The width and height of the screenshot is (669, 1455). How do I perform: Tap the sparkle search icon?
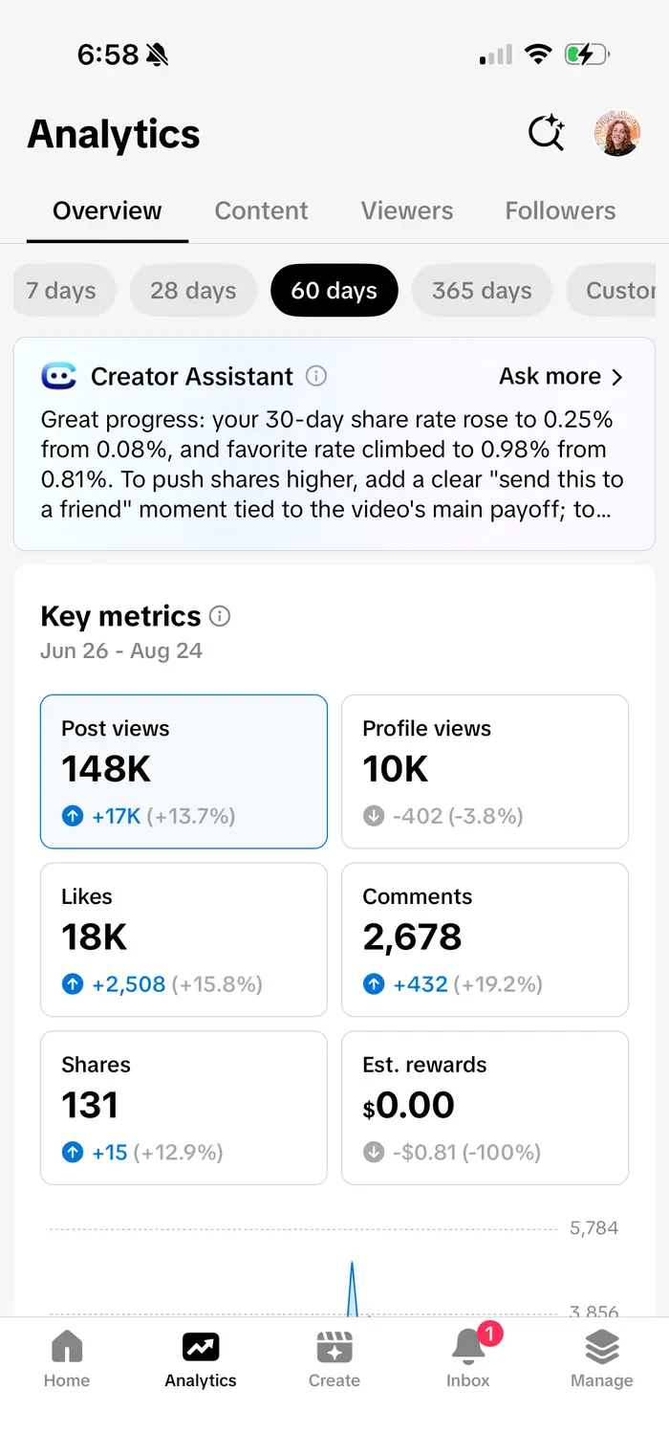pyautogui.click(x=547, y=133)
